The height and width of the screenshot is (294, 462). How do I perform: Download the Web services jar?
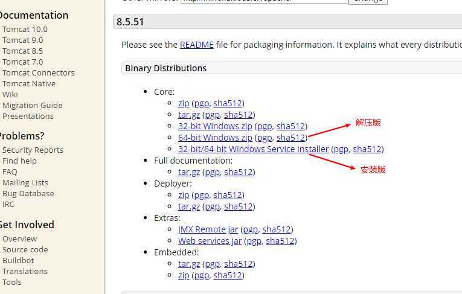pyautogui.click(x=210, y=241)
